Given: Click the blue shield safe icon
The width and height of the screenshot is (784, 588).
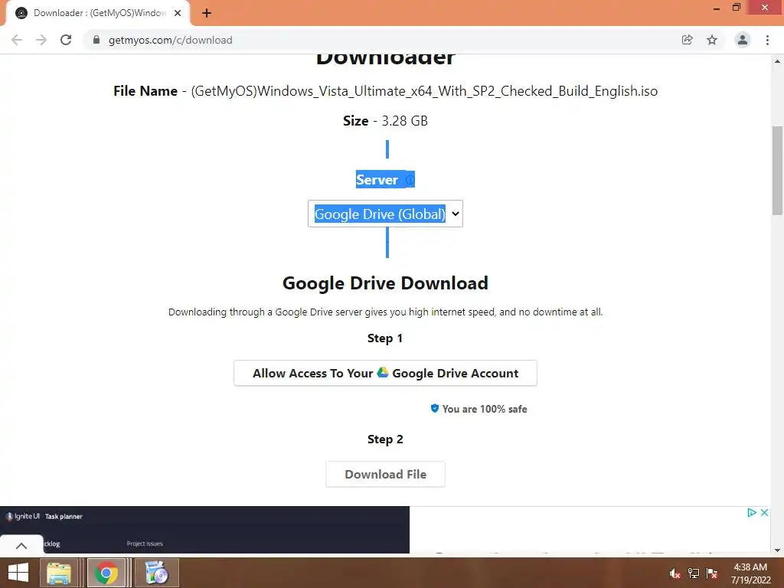Looking at the screenshot, I should click(435, 409).
